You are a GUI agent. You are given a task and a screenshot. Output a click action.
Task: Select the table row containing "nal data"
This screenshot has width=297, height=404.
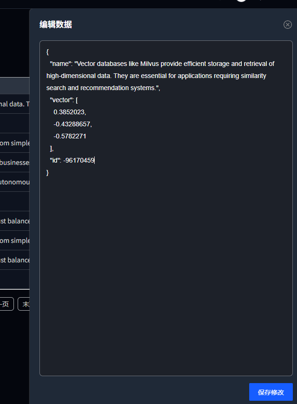pos(14,104)
